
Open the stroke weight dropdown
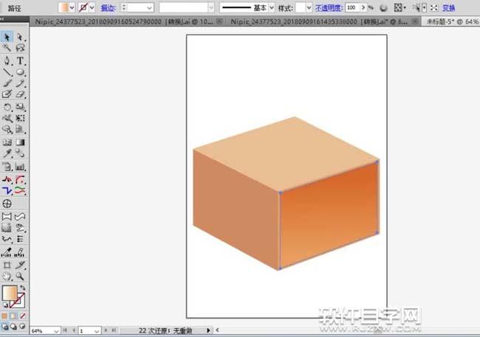[x=148, y=7]
